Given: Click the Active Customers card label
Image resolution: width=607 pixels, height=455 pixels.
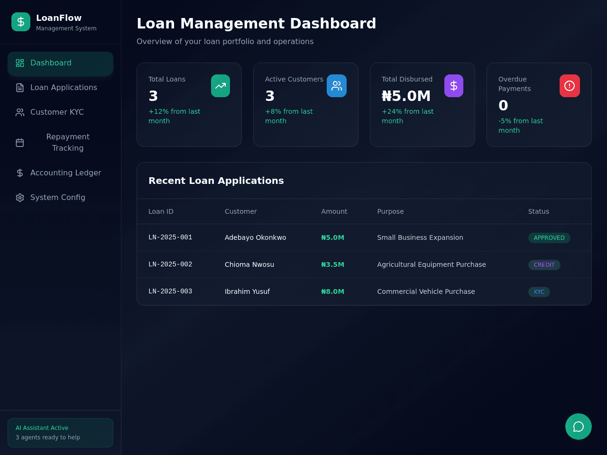Looking at the screenshot, I should click(x=294, y=79).
